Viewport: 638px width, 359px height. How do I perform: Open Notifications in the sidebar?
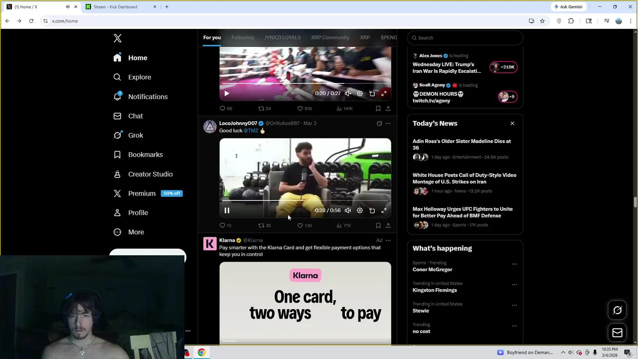(x=141, y=97)
